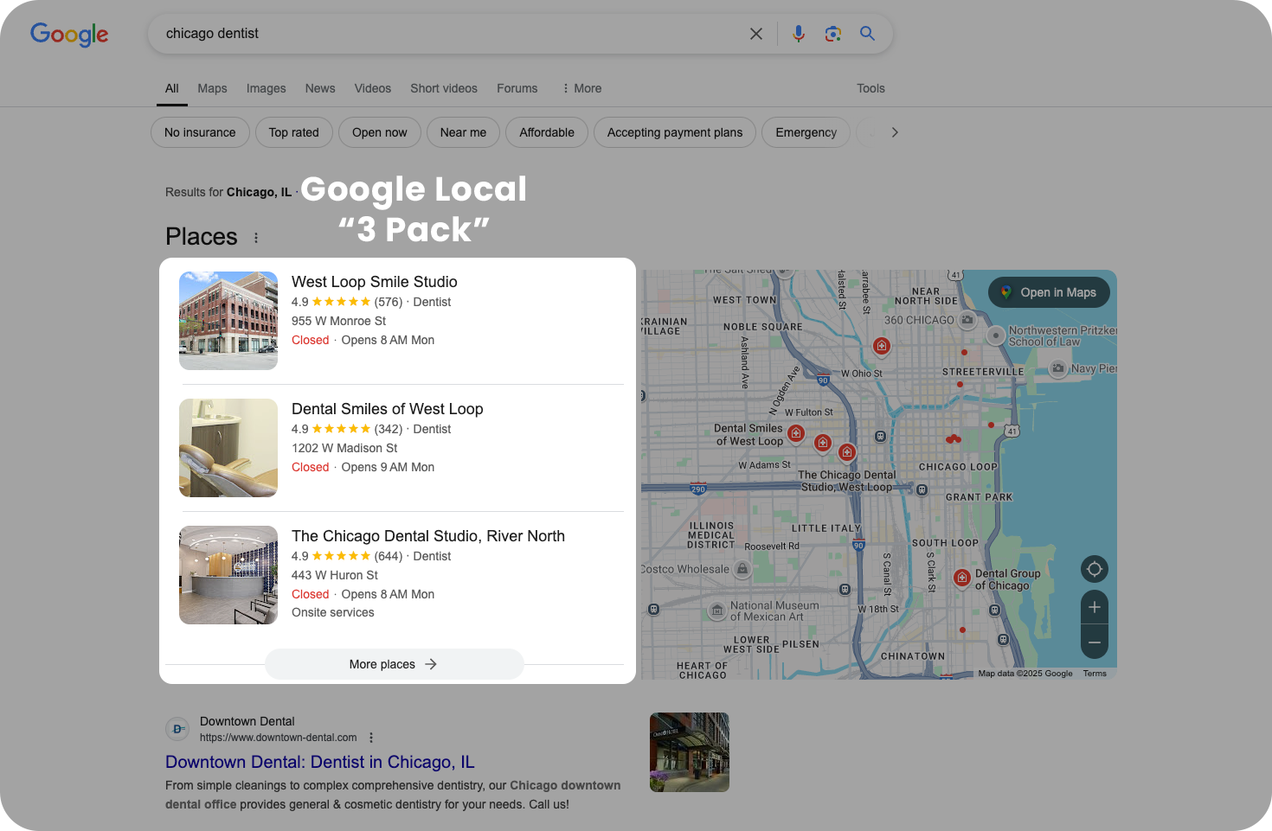Click the dentist pin near W Ohio St

pyautogui.click(x=882, y=347)
